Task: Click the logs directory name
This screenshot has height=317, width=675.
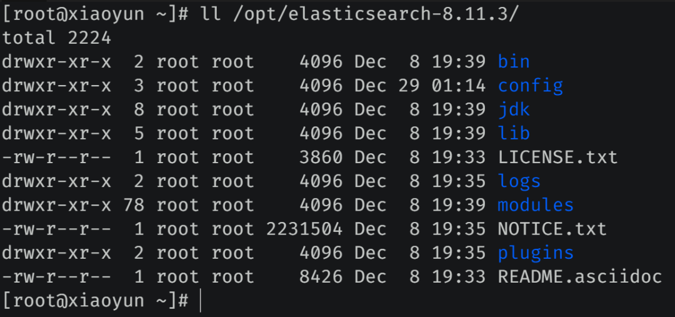Action: pos(519,181)
